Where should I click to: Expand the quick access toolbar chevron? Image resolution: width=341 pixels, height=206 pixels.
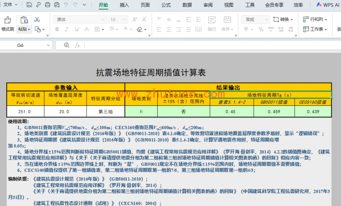click(84, 5)
